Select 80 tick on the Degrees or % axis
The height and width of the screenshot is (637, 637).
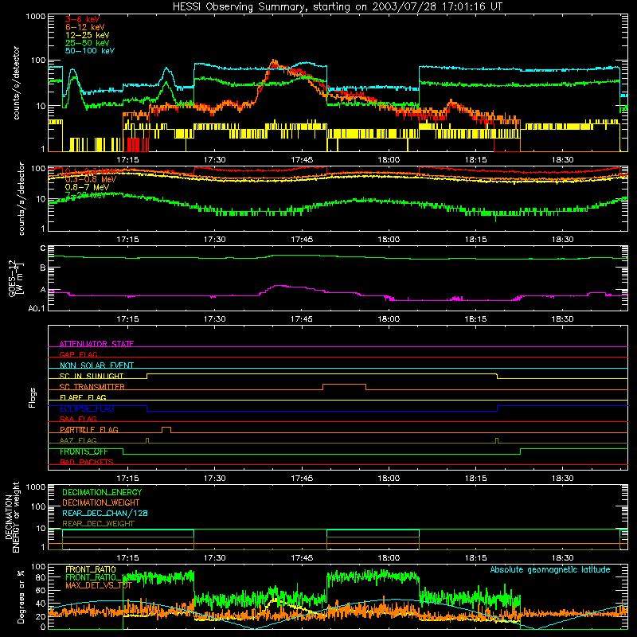point(41,577)
